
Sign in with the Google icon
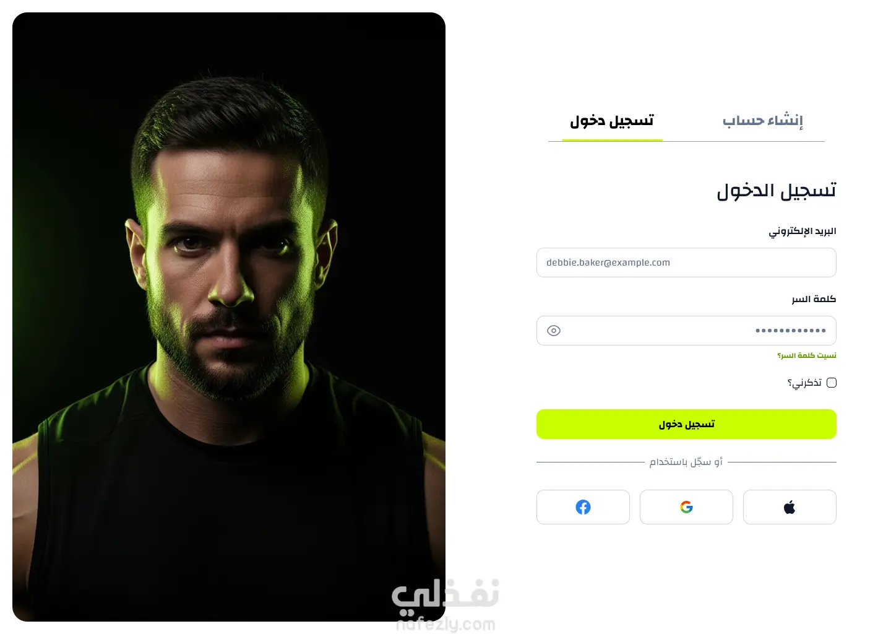(686, 507)
